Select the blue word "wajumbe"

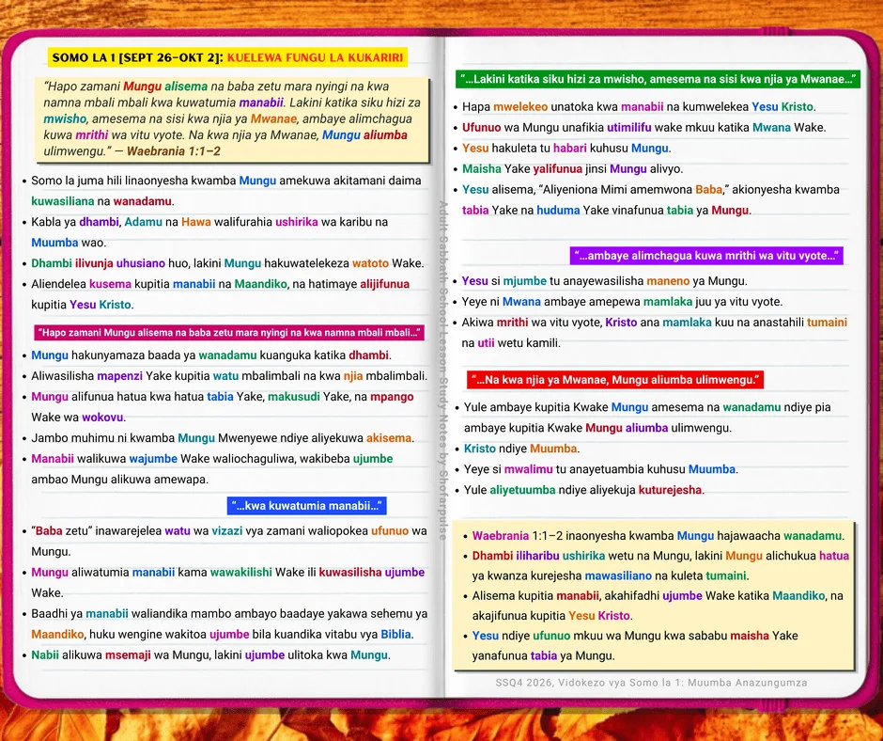click(153, 459)
